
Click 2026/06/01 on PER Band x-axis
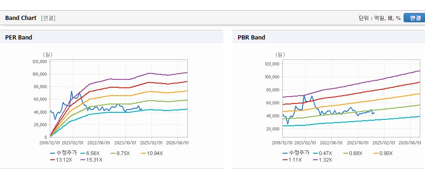[178, 143]
